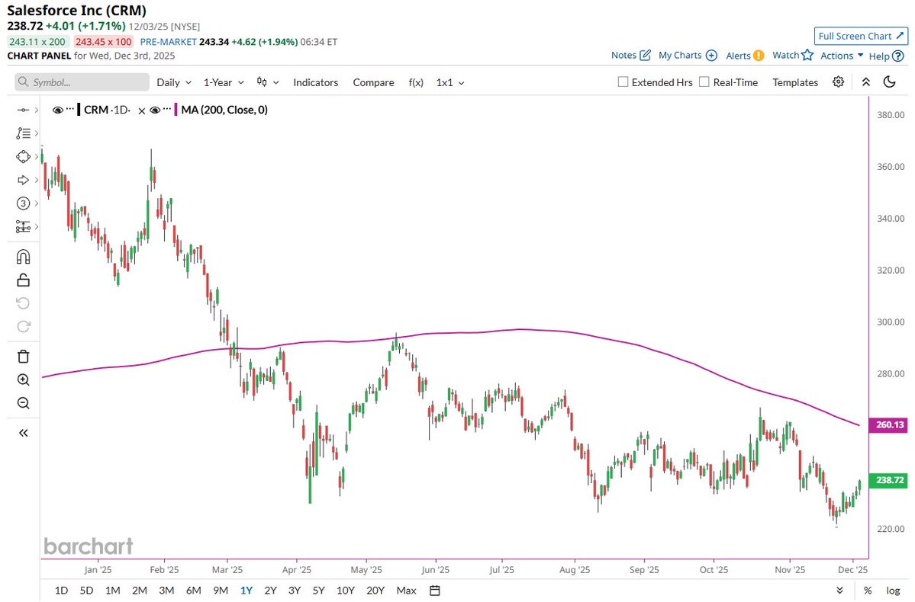
Task: Switch to dark mode moon icon
Action: (x=889, y=82)
